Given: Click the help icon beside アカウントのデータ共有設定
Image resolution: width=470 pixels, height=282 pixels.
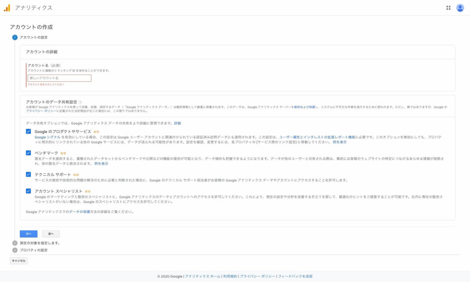Looking at the screenshot, I should click(80, 102).
